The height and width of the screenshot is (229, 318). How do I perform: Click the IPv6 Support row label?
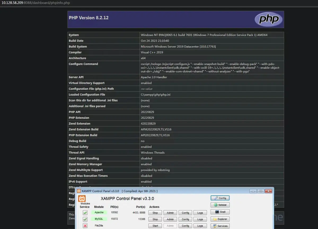[x=78, y=182]
